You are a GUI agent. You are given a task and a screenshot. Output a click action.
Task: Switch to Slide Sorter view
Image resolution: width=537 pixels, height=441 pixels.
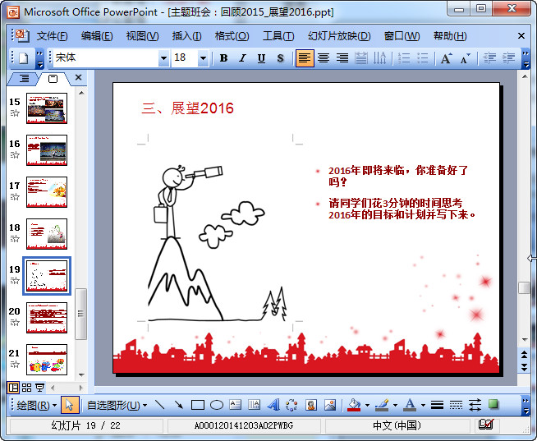pyautogui.click(x=27, y=388)
